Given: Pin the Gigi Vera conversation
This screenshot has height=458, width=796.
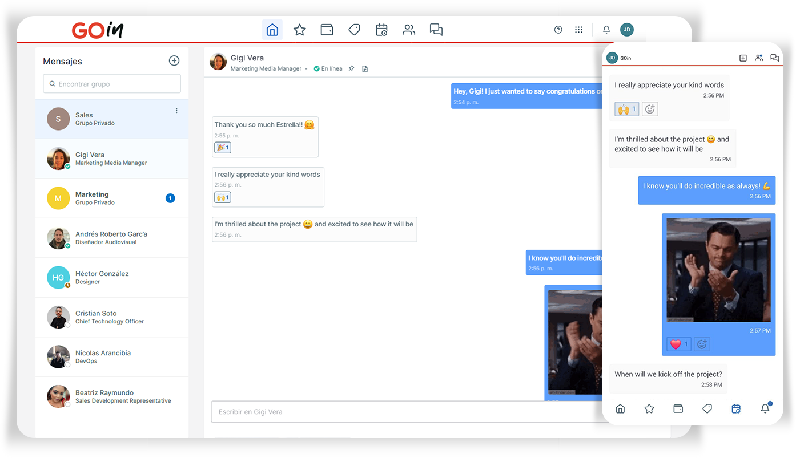Looking at the screenshot, I should (352, 68).
